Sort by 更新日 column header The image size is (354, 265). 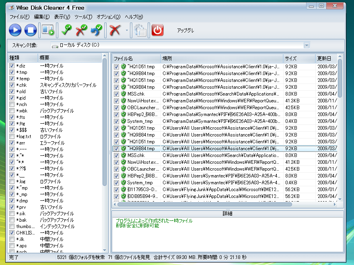[x=326, y=59]
